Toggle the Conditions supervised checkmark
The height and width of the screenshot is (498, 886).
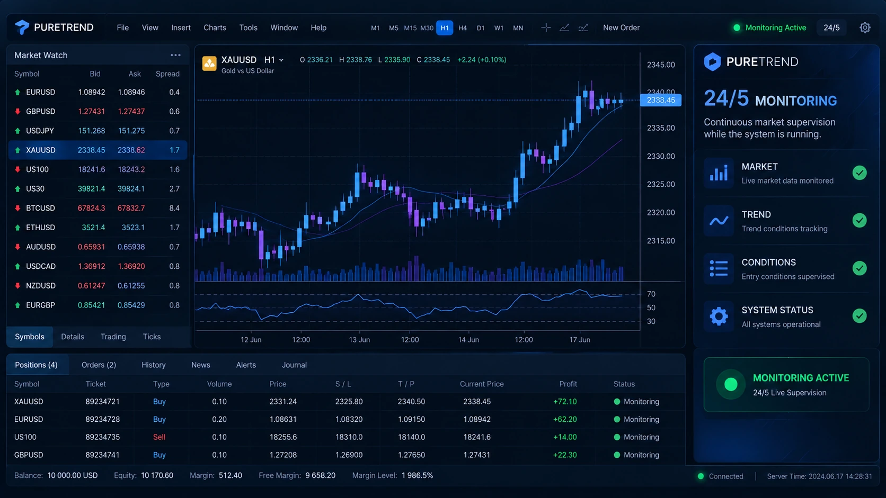(860, 268)
